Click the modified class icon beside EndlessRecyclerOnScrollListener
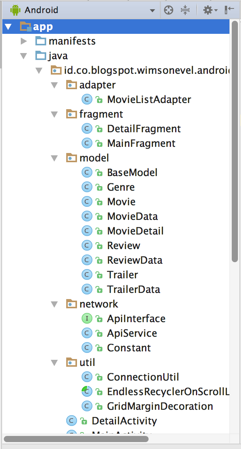This screenshot has height=449, width=241. point(86,391)
